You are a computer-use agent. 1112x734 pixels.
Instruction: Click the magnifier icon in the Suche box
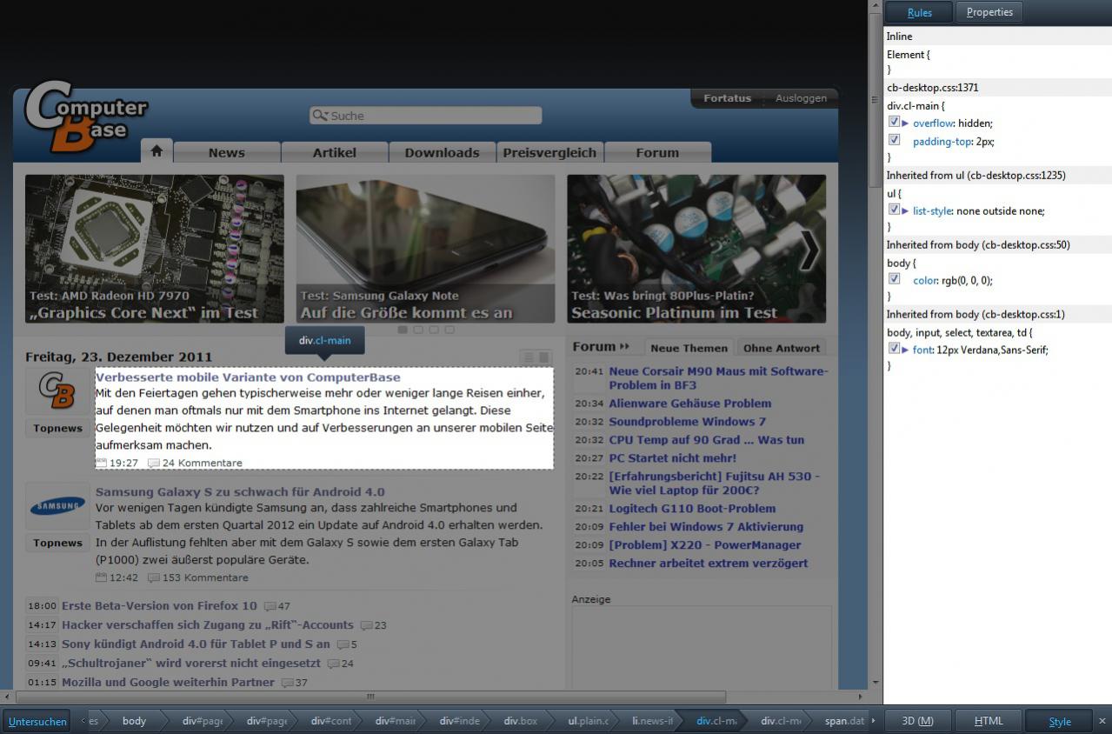320,115
